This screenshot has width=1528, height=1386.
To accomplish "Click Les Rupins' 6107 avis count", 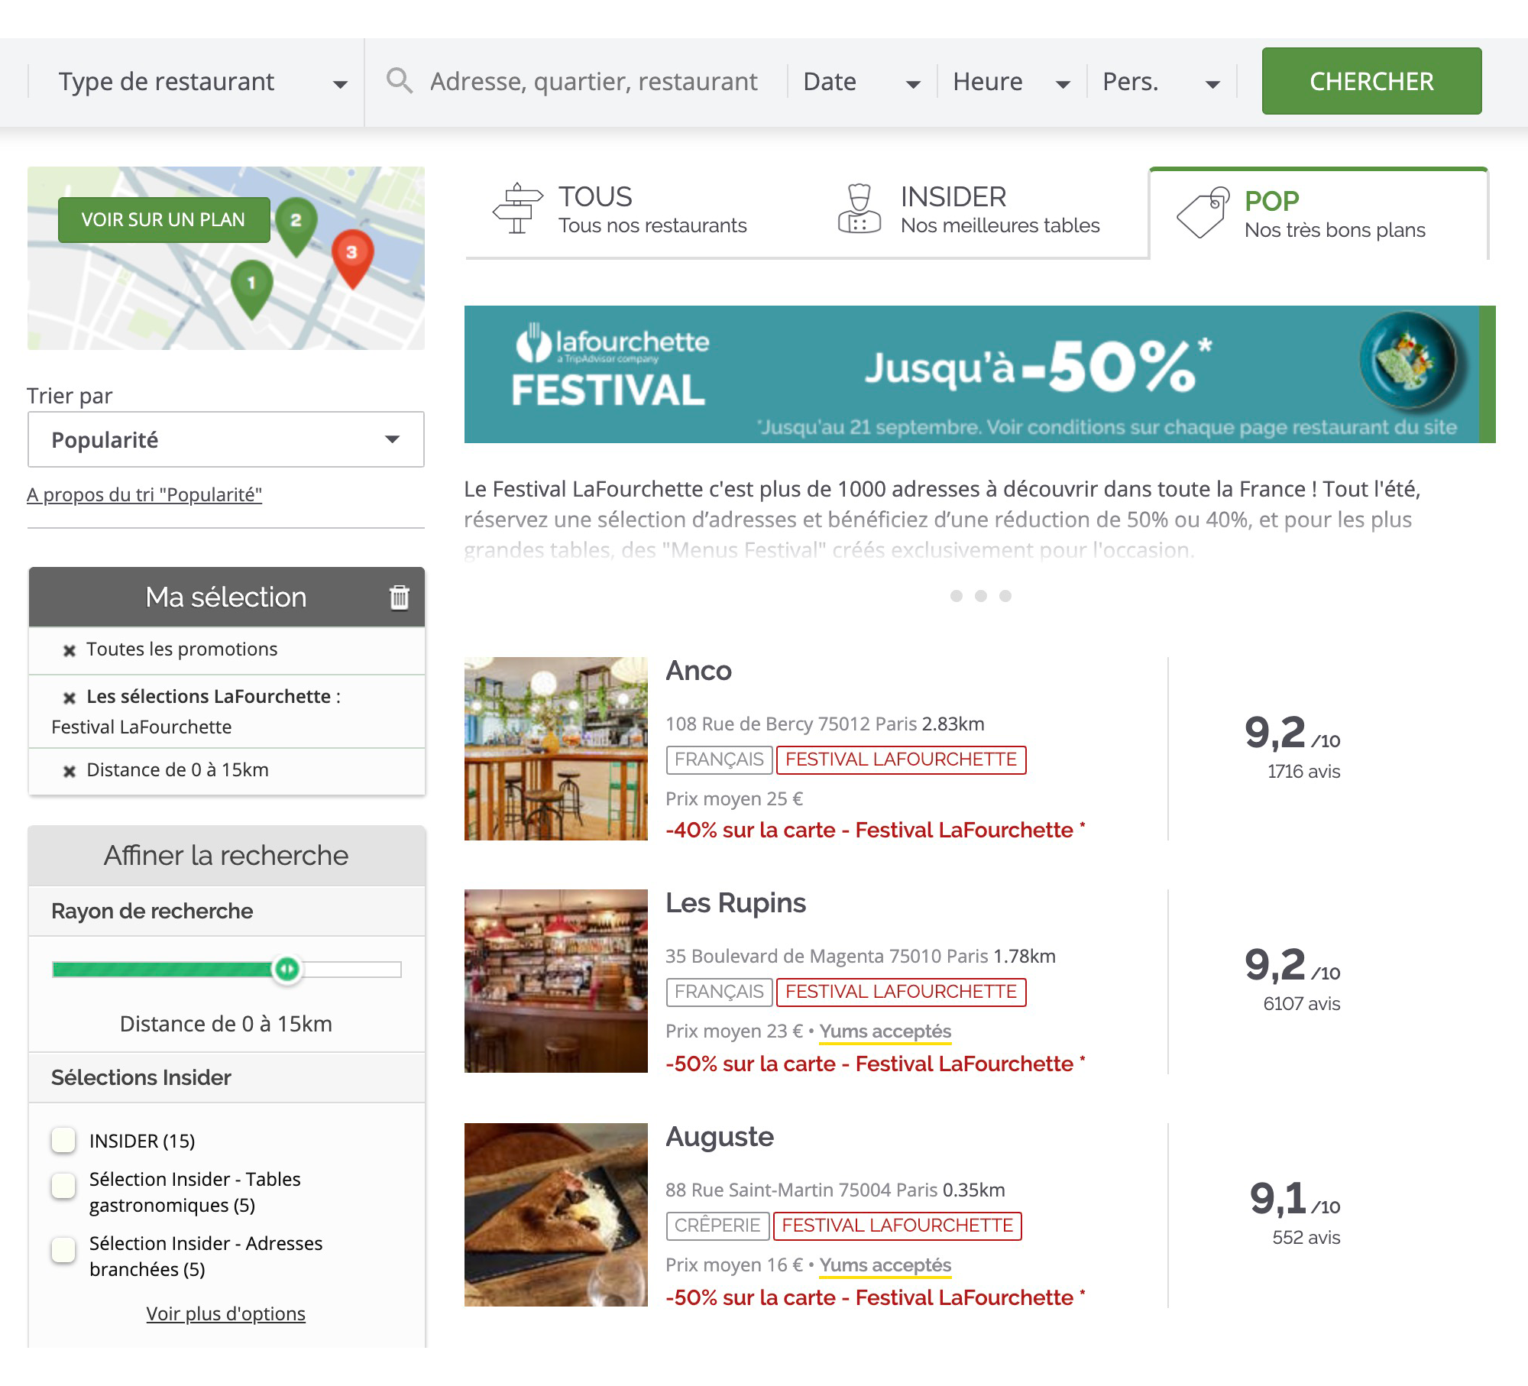I will coord(1302,1004).
